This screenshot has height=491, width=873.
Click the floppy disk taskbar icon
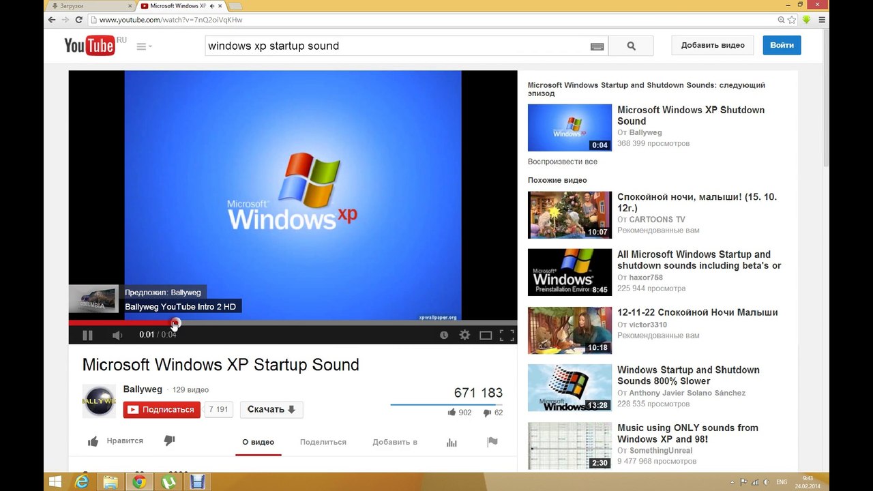pyautogui.click(x=196, y=482)
